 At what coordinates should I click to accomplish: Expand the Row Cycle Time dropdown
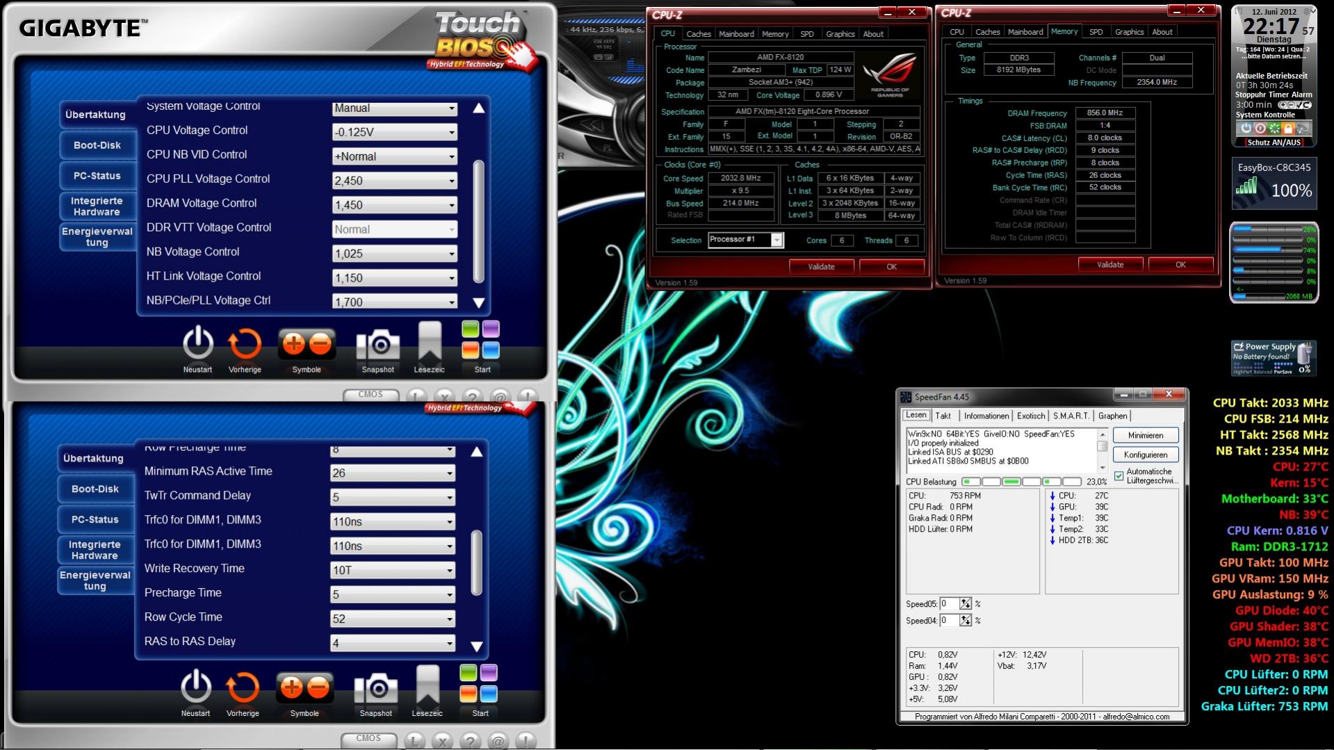(x=393, y=619)
